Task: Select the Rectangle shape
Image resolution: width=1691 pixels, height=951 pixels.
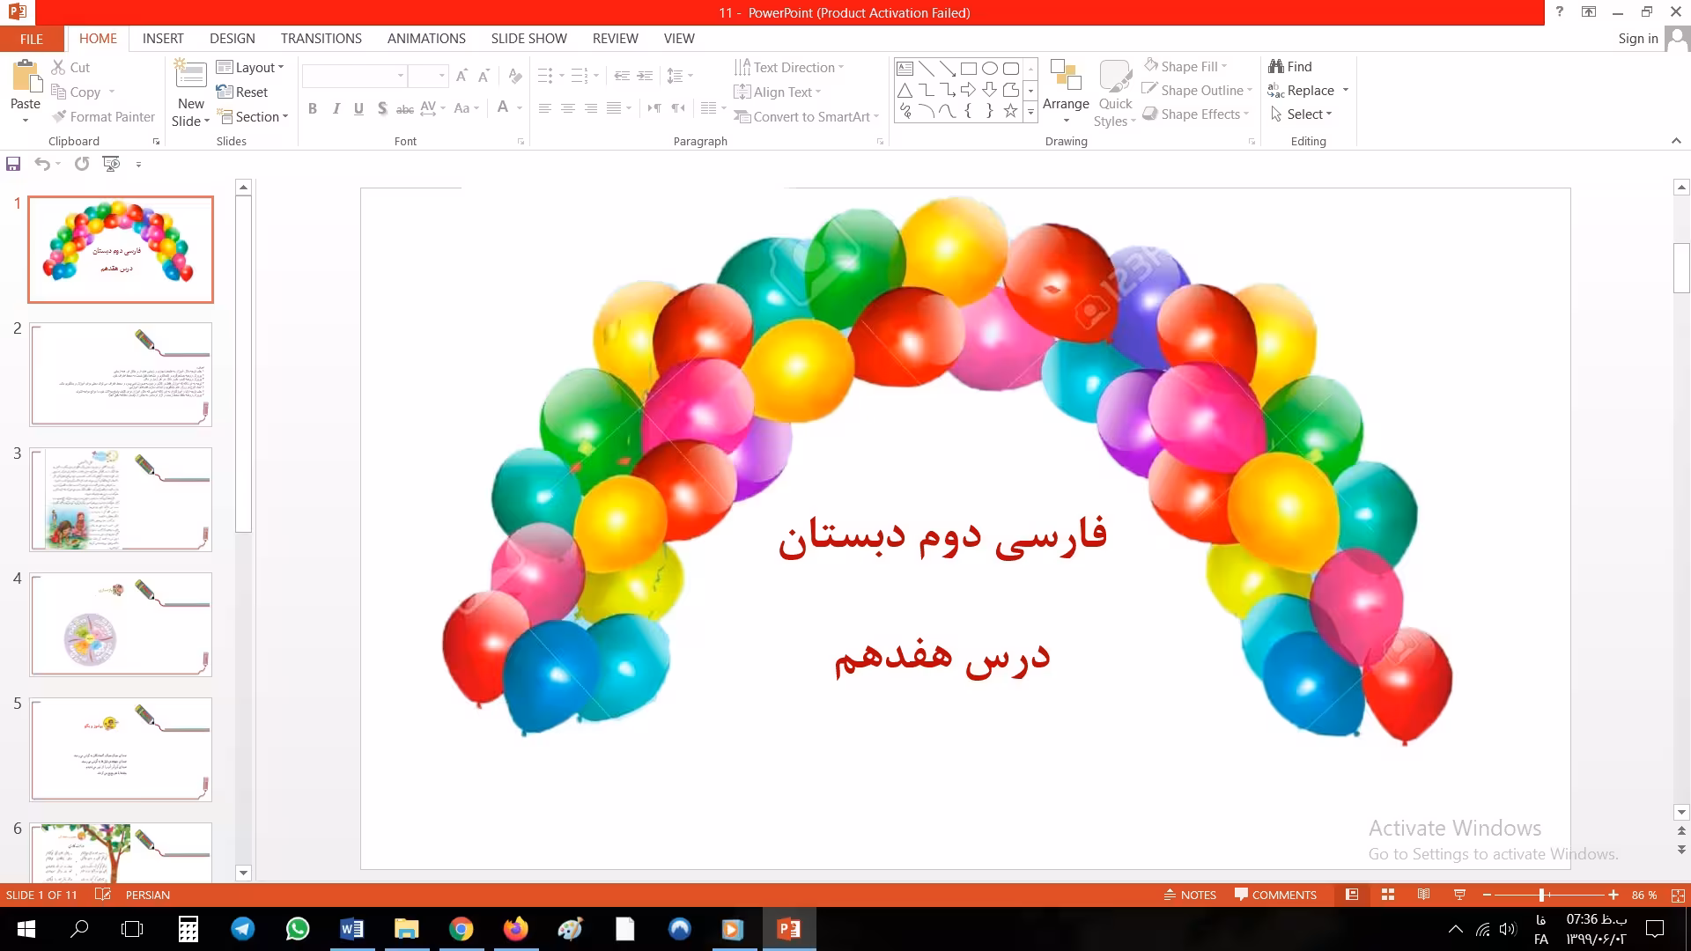Action: [x=968, y=69]
